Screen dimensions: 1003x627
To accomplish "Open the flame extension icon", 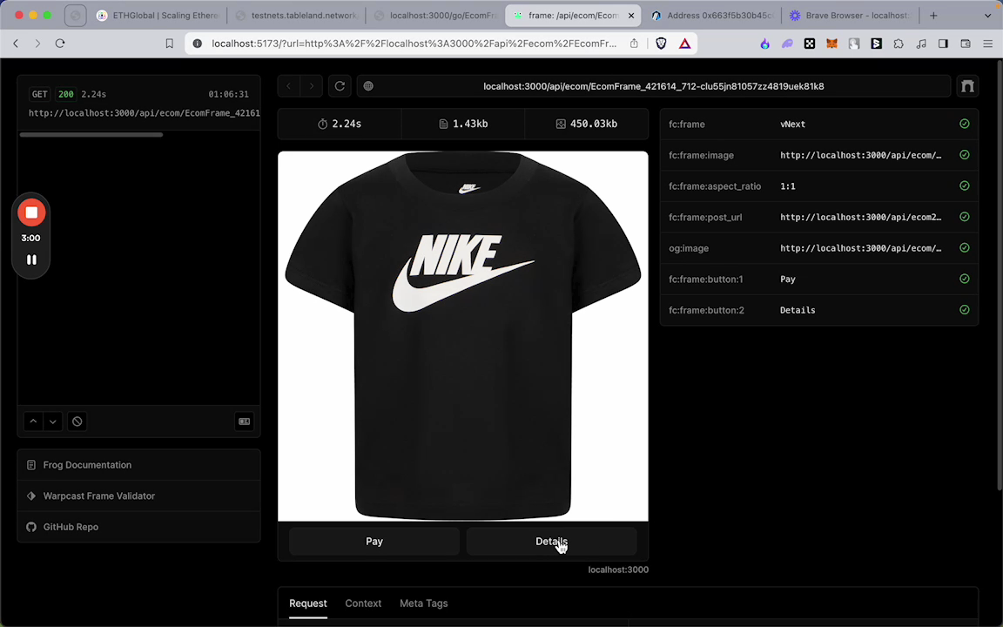I will pyautogui.click(x=765, y=44).
